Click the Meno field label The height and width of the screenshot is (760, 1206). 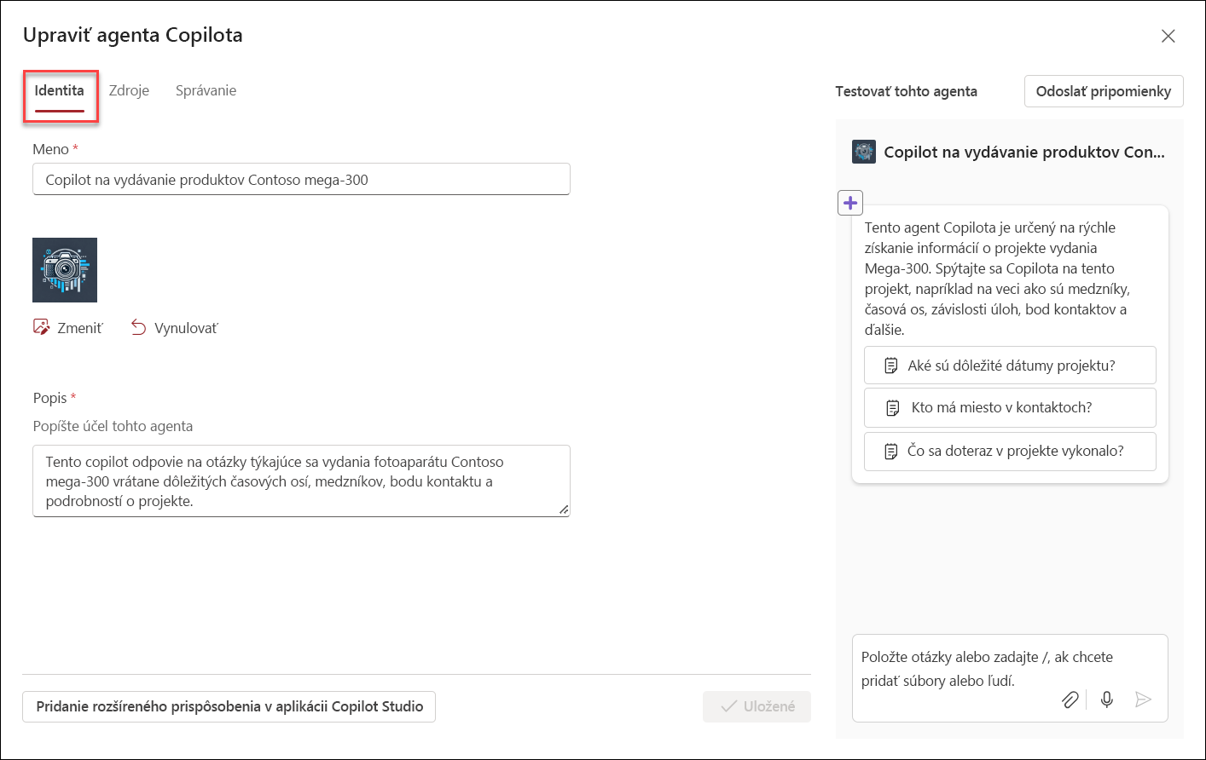[50, 149]
